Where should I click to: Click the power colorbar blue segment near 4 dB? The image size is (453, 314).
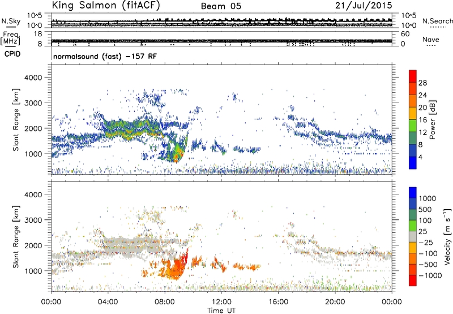click(x=413, y=163)
